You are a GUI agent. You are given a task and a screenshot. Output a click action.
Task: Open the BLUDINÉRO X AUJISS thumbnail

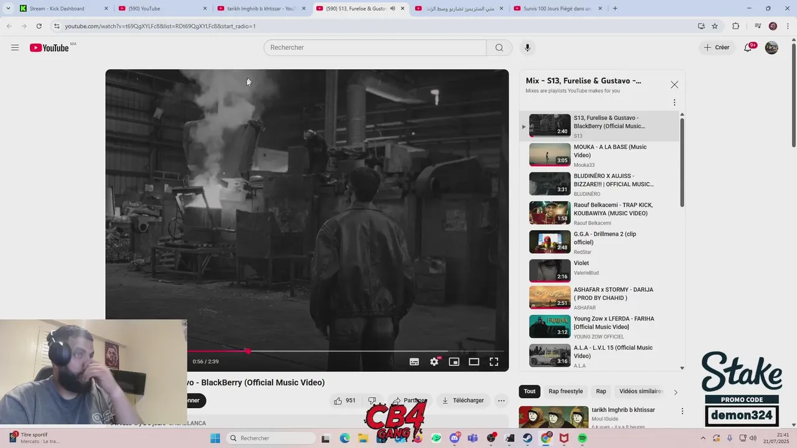(x=550, y=184)
